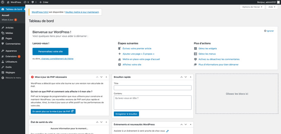
Task: Move the PHP update widget up
Action: point(97,77)
